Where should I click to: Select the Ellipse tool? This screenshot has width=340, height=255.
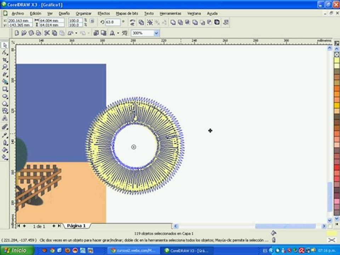click(x=5, y=96)
